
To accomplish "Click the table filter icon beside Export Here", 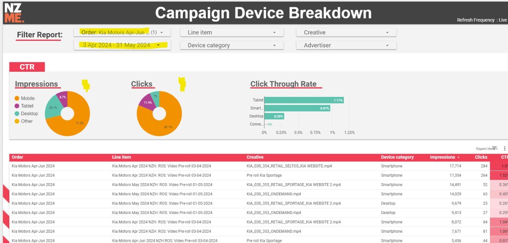I will (495, 148).
